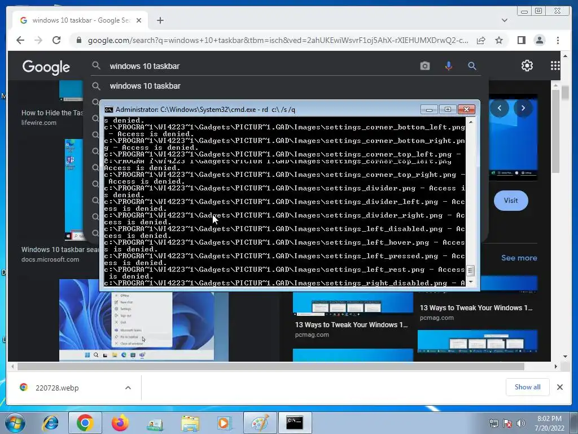
Task: Launch Internet Explorer from taskbar
Action: [x=50, y=423]
